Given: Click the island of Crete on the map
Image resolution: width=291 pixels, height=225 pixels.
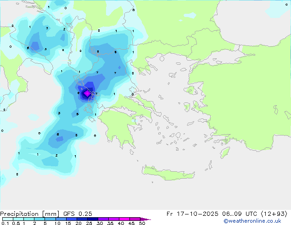Looking at the screenshot, I should (168, 173).
